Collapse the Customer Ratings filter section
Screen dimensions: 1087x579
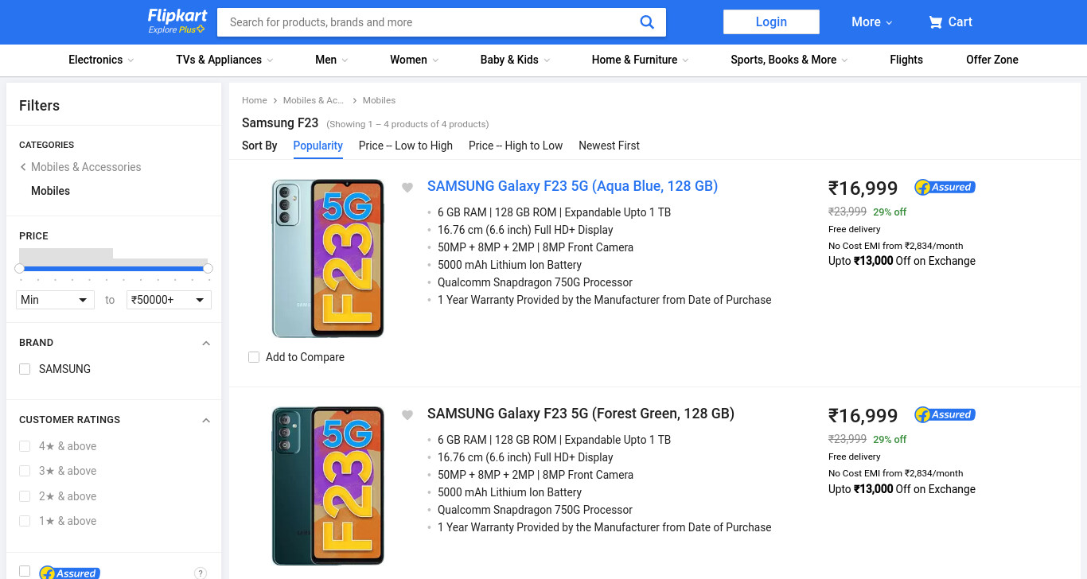[x=206, y=421]
